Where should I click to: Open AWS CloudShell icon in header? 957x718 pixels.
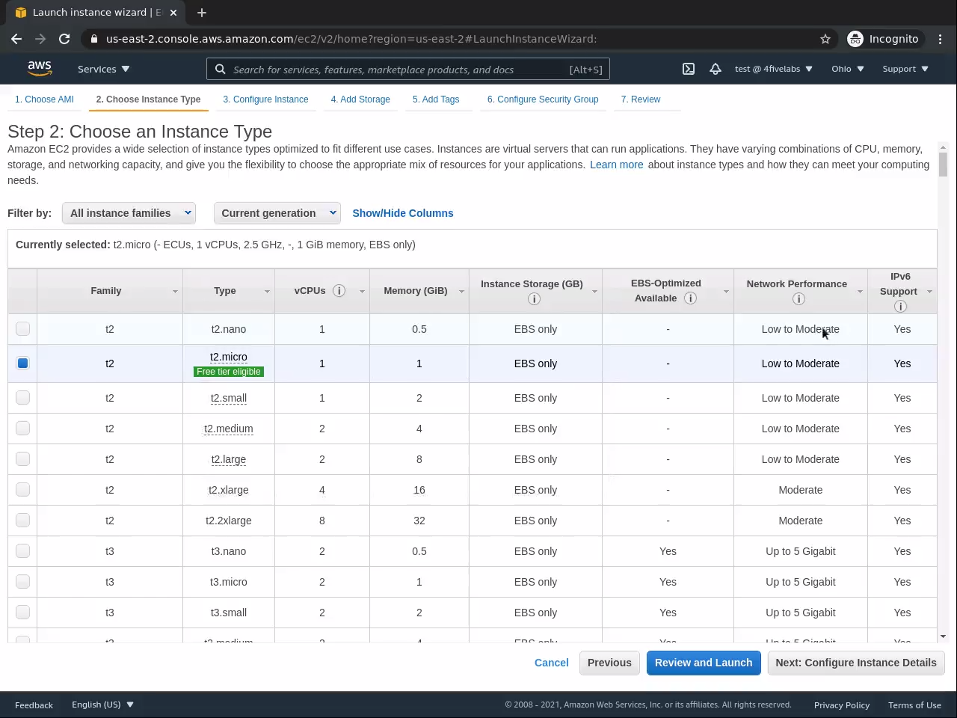[689, 69]
